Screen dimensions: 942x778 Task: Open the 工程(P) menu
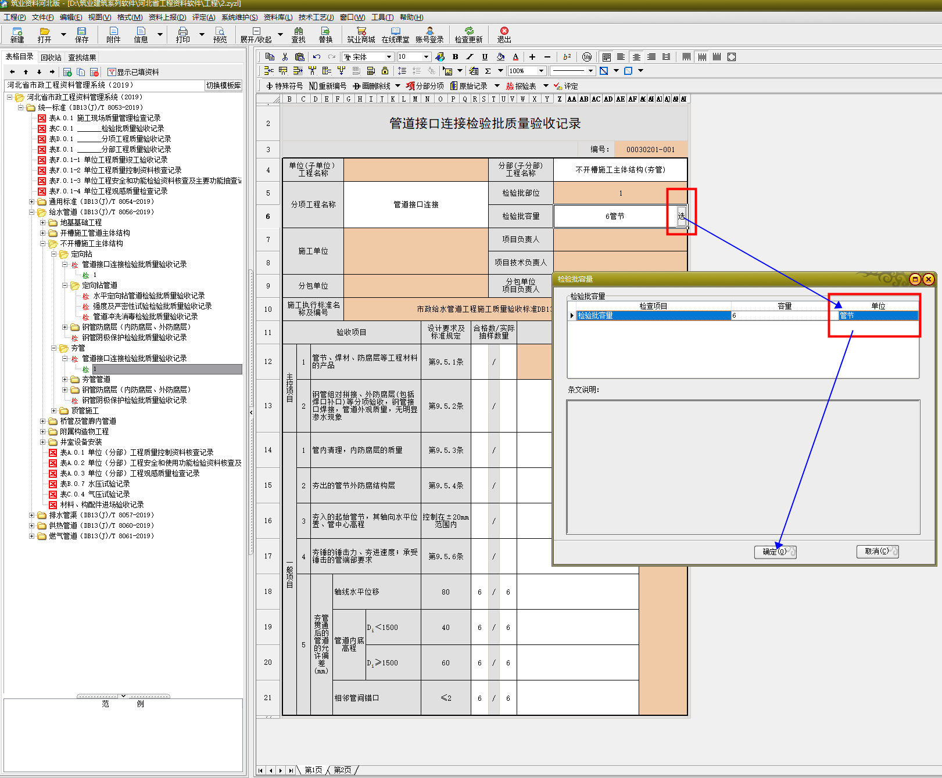point(15,17)
